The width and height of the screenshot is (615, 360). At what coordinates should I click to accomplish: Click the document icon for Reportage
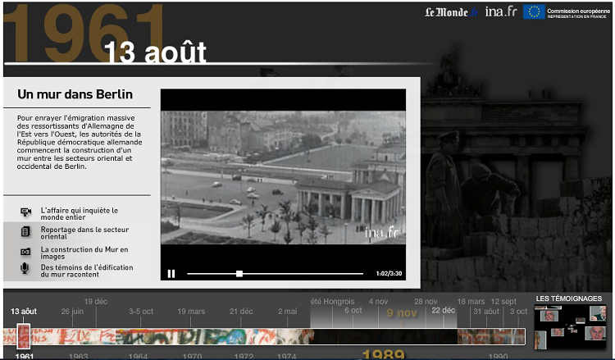coord(25,231)
